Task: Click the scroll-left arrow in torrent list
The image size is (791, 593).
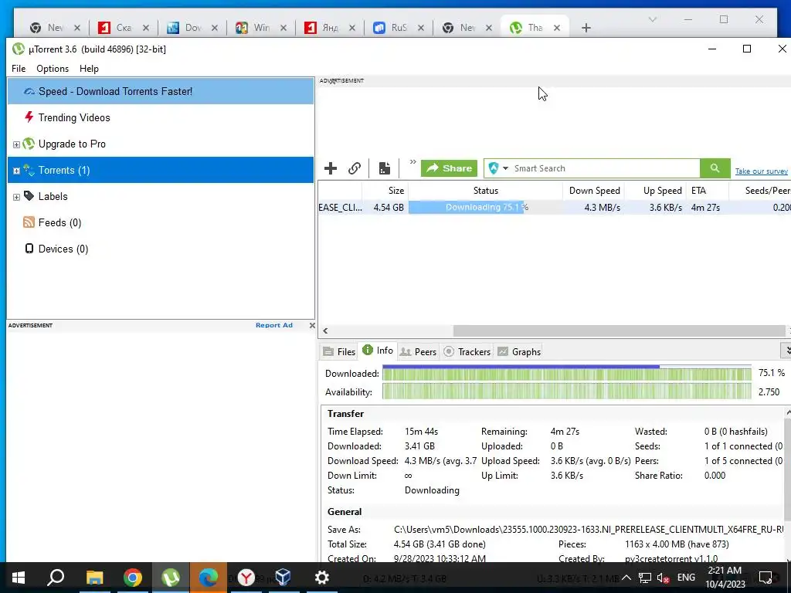Action: coord(325,331)
